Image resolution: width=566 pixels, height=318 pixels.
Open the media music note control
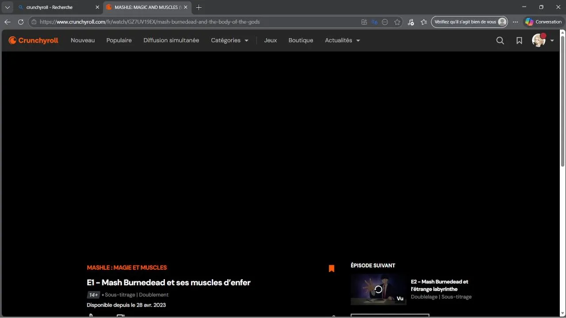tap(411, 22)
